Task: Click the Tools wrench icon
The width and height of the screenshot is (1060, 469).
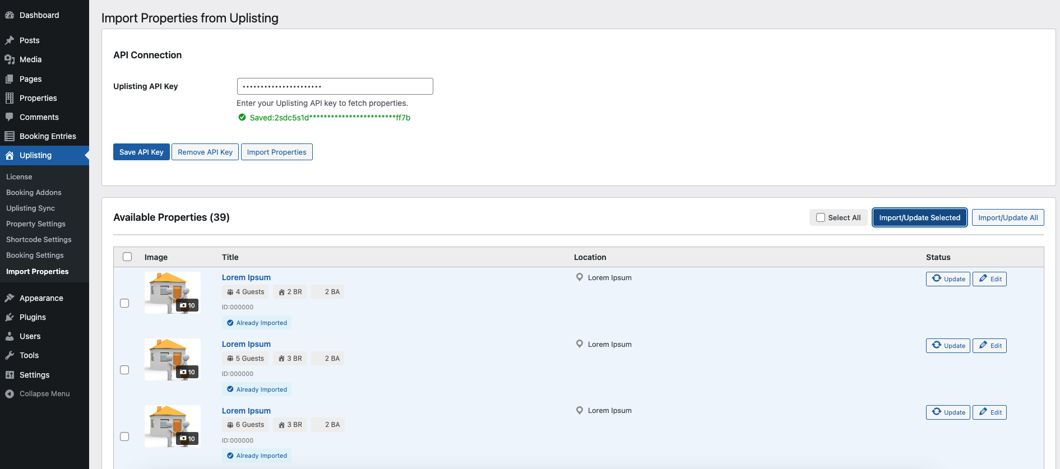Action: (x=10, y=355)
